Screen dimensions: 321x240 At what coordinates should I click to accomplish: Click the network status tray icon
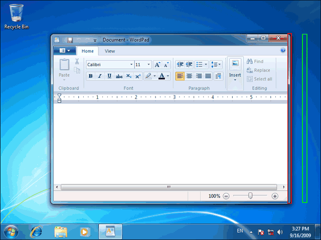pos(271,232)
